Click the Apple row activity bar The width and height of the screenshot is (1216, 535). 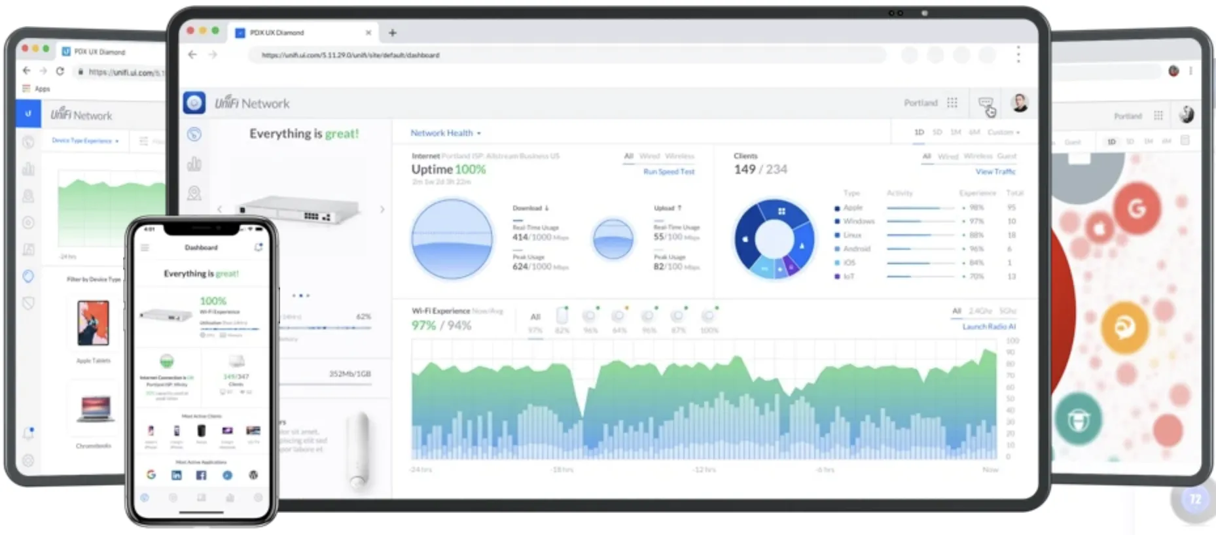pyautogui.click(x=921, y=208)
